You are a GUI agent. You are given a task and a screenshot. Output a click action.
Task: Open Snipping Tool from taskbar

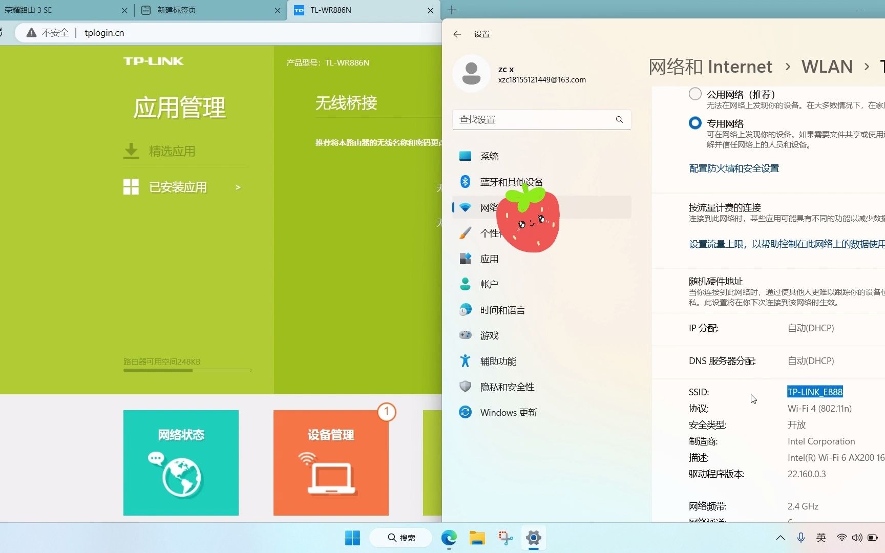pyautogui.click(x=505, y=538)
